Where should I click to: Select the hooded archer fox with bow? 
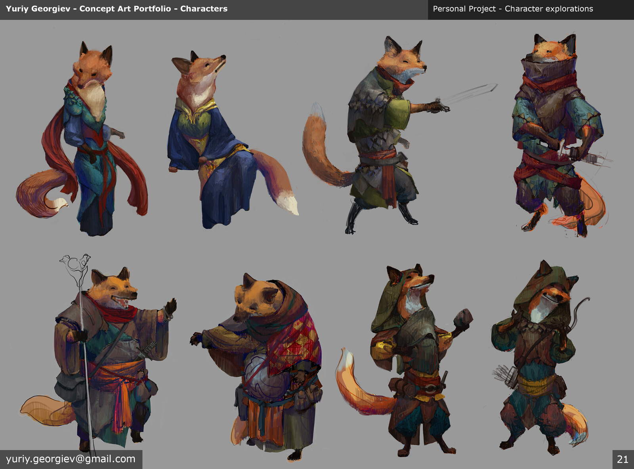click(x=541, y=357)
